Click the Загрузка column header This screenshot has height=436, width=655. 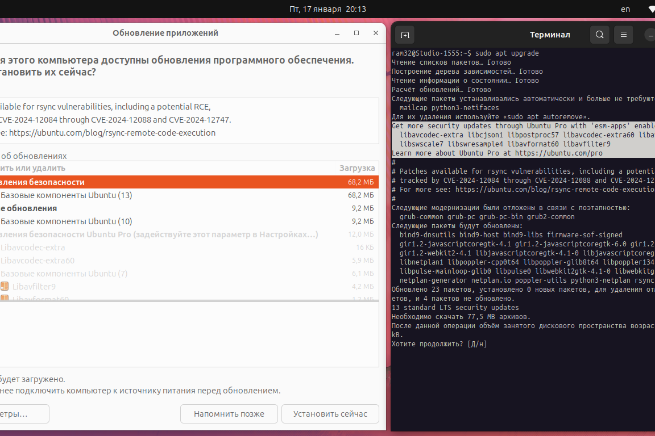click(357, 168)
